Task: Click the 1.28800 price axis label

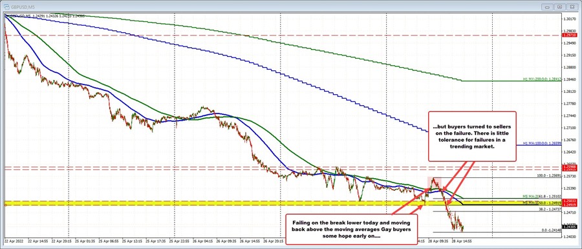Action: coord(570,67)
